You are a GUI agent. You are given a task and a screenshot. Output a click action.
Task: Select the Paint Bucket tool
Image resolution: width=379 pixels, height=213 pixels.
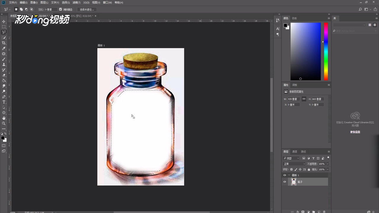[x=4, y=80]
